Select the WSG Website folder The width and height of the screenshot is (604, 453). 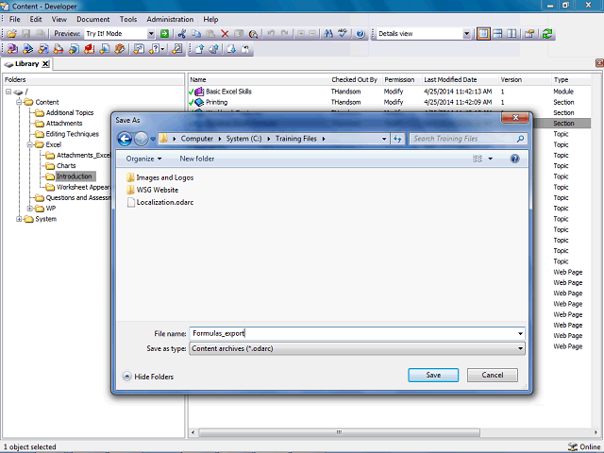pos(153,190)
